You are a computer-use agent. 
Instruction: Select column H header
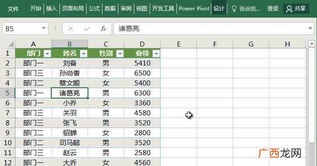pos(287,44)
